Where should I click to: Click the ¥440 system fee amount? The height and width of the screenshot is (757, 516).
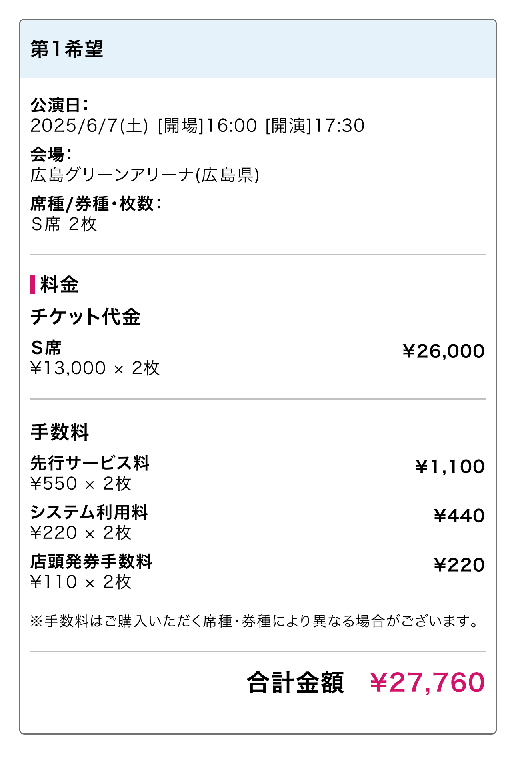(x=459, y=516)
